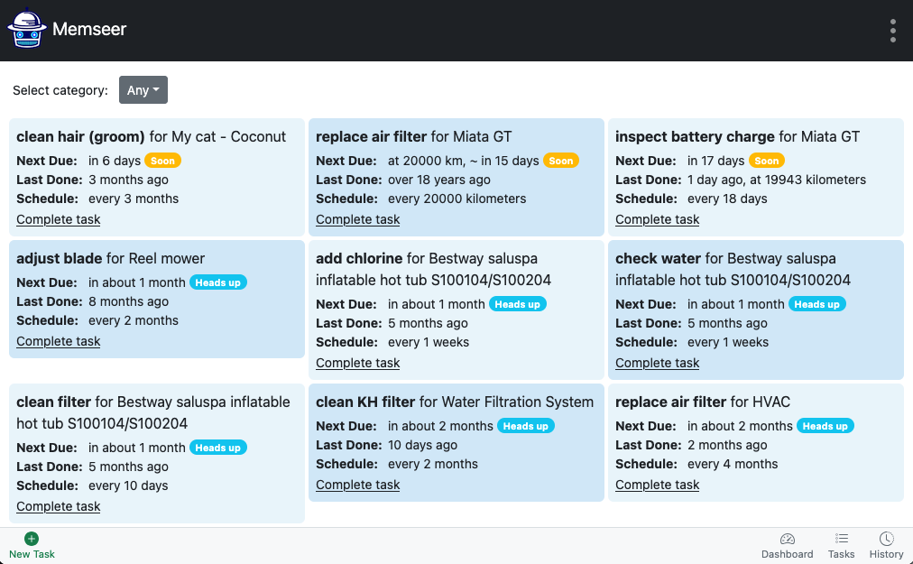Image resolution: width=913 pixels, height=564 pixels.
Task: Complete task for check water
Action: coord(658,363)
